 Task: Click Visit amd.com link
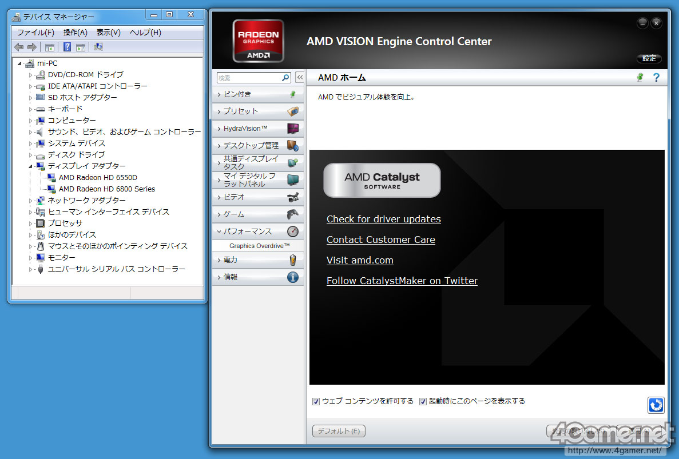tap(360, 261)
